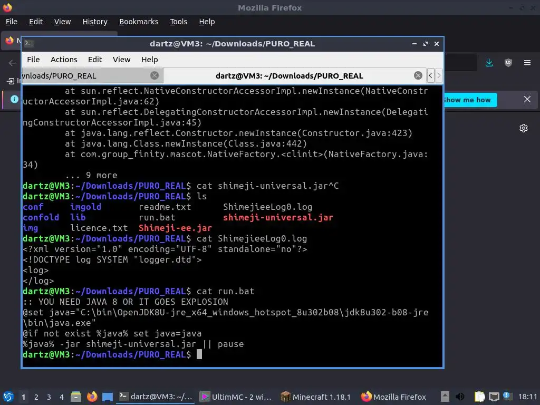Click the Show me how button
Screen dimensions: 540x405
click(470, 100)
